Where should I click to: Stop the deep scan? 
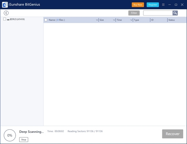(x=24, y=140)
